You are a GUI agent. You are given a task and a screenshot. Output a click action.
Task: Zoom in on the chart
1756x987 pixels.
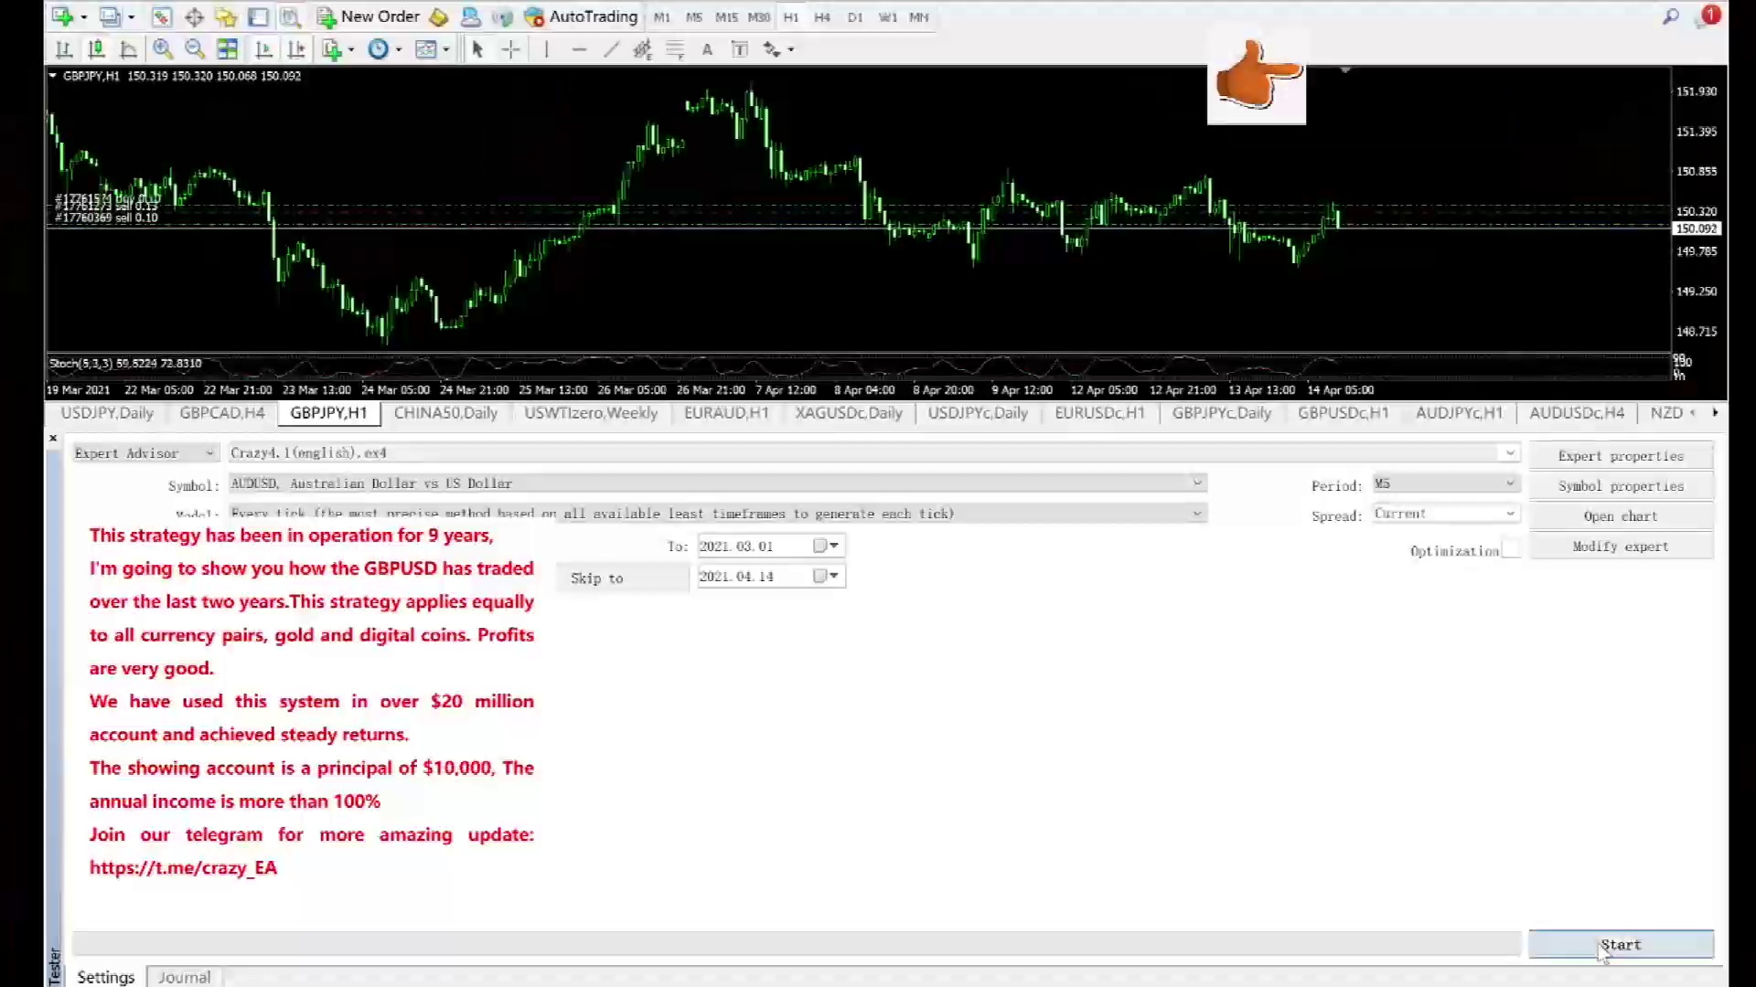[163, 49]
